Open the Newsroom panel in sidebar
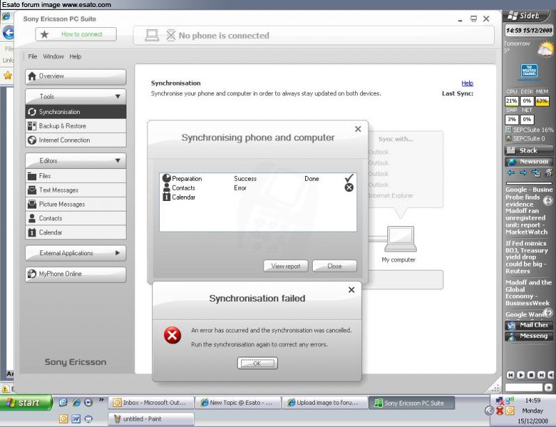 (x=529, y=161)
